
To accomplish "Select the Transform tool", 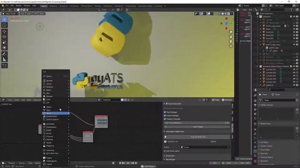I will pyautogui.click(x=5, y=48).
